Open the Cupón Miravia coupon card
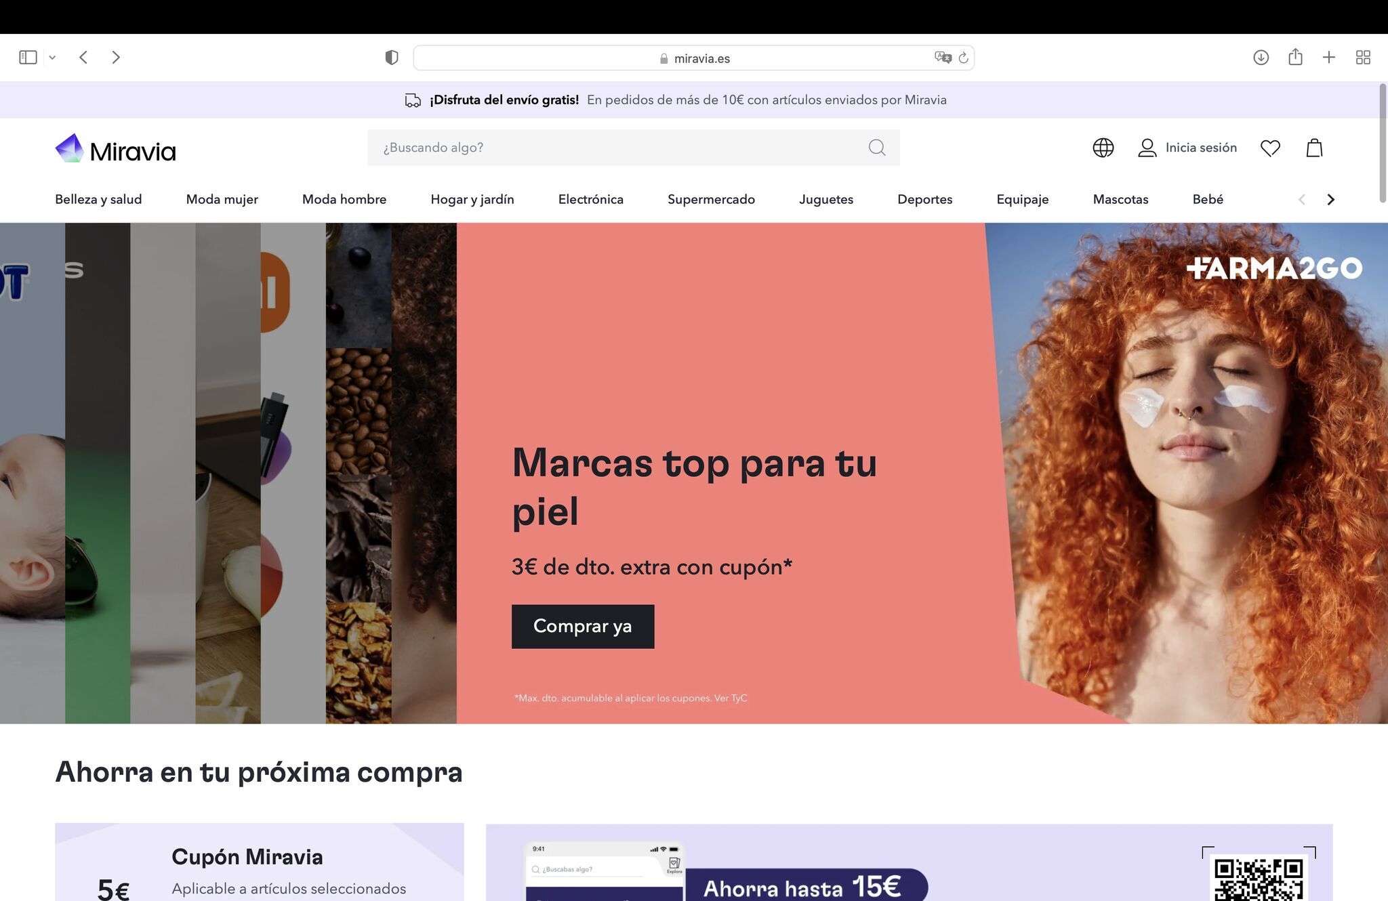 pyautogui.click(x=260, y=862)
